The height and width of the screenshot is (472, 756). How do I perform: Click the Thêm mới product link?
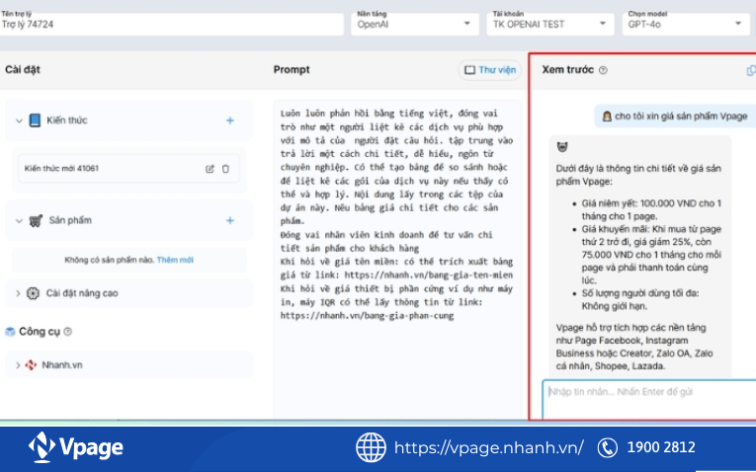[175, 260]
